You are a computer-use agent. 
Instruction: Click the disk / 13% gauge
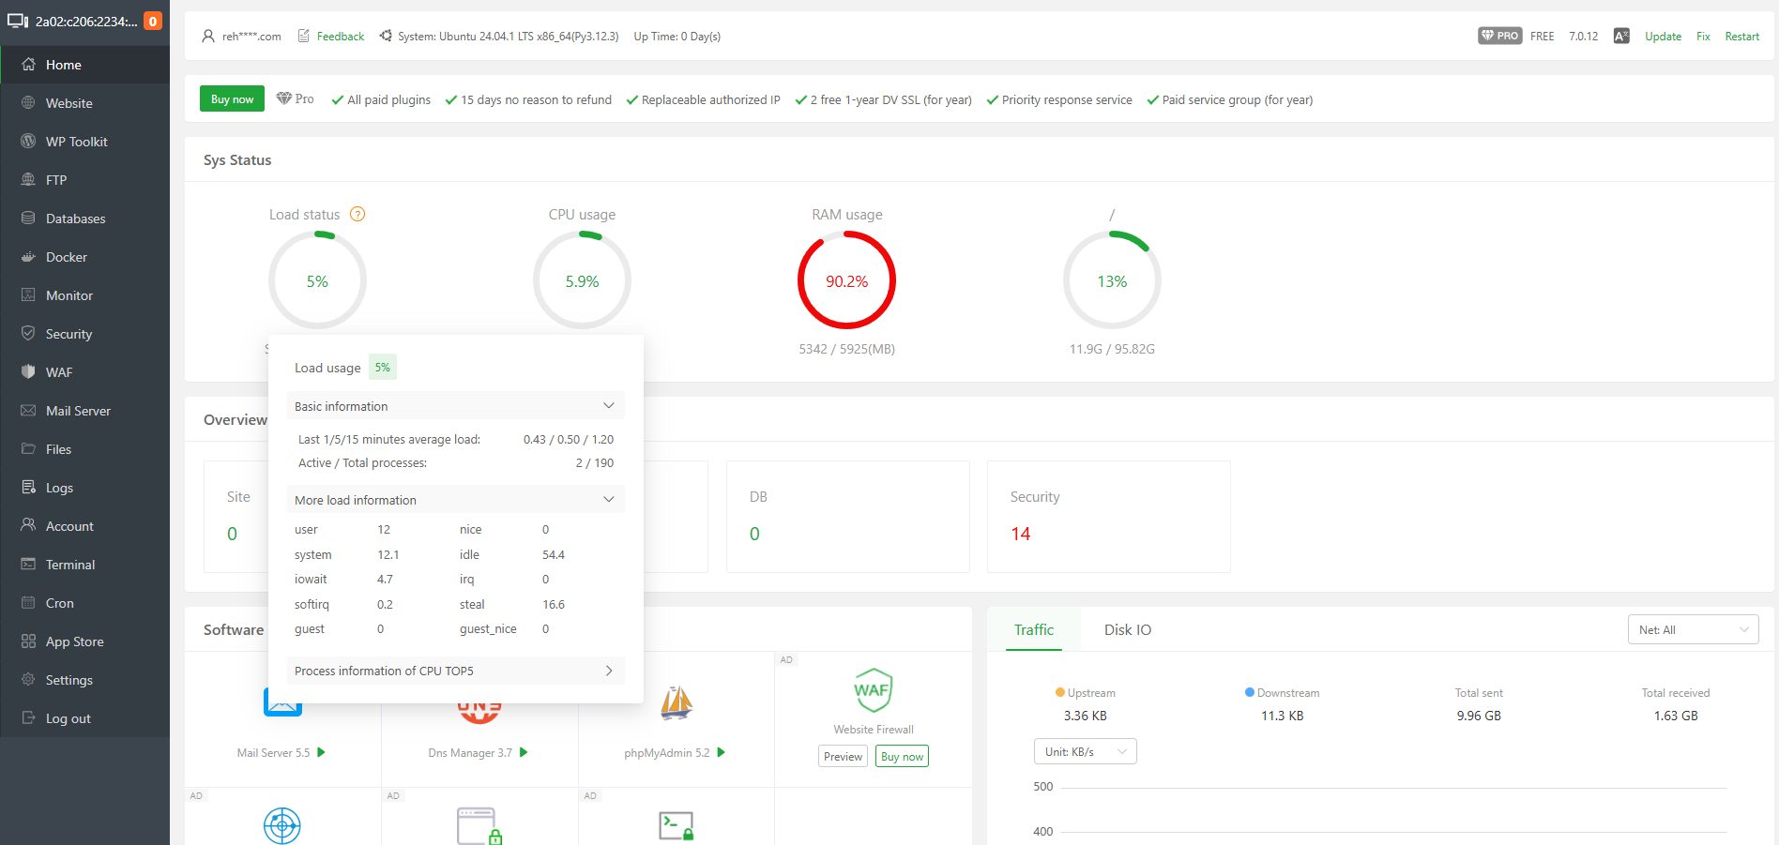(x=1112, y=280)
